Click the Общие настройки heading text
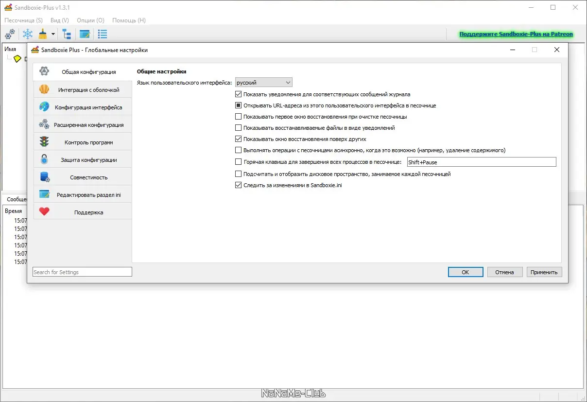This screenshot has height=402, width=587. [x=162, y=71]
